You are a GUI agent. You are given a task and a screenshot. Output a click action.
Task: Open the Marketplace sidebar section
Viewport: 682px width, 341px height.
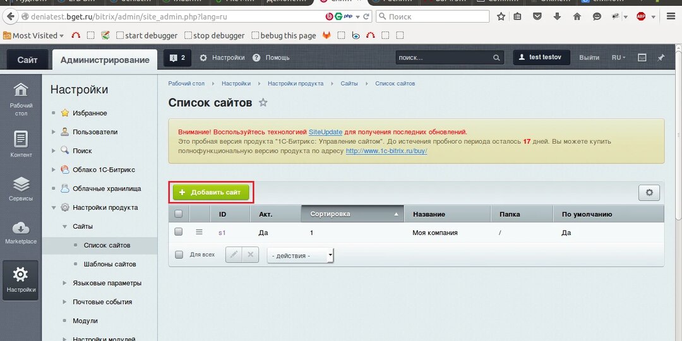pyautogui.click(x=21, y=232)
